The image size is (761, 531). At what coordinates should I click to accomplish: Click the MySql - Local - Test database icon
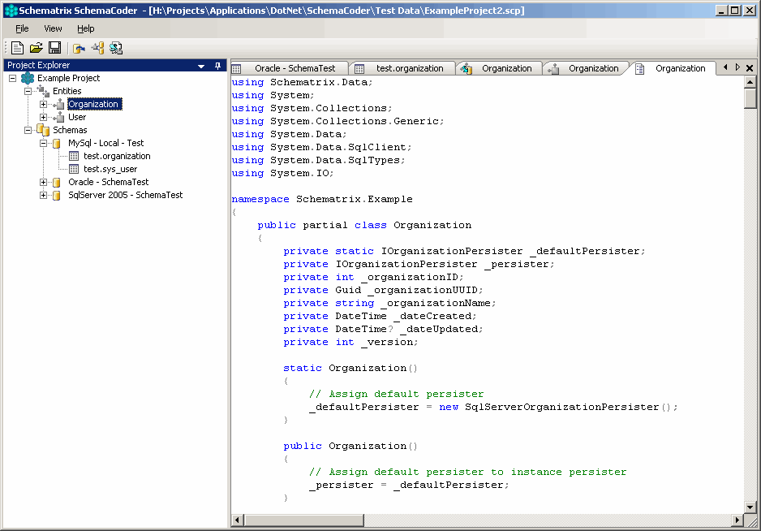pos(57,143)
